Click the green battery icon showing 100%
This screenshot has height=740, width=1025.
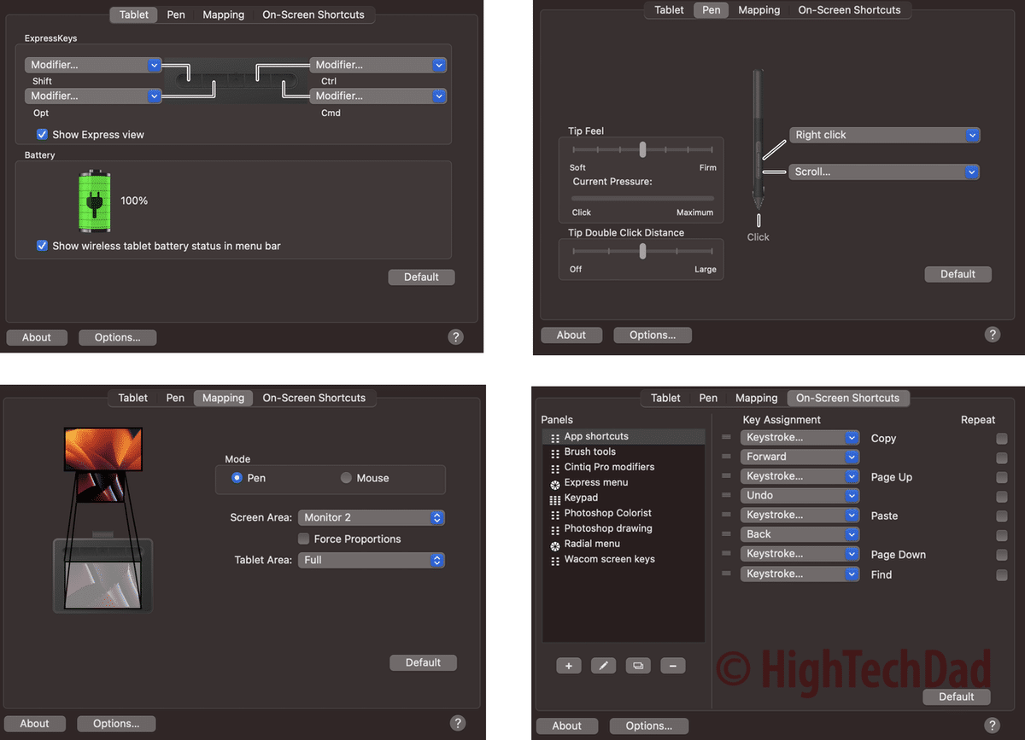[x=94, y=201]
